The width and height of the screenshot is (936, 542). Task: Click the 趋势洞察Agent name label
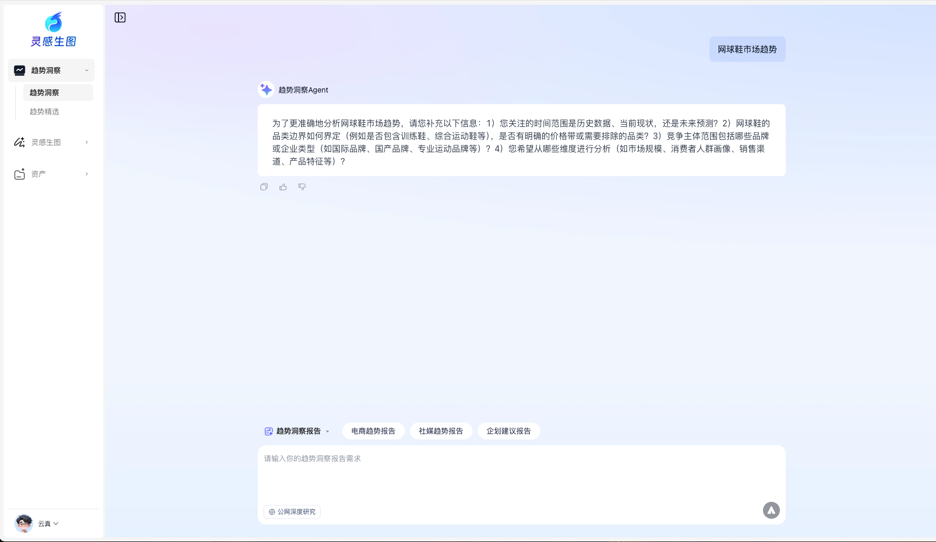(303, 90)
